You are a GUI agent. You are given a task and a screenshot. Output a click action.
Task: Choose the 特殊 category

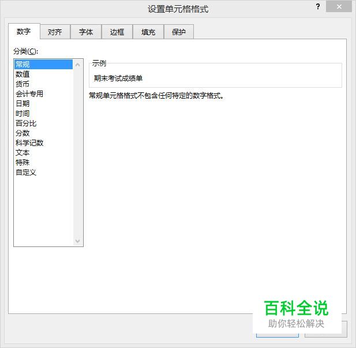click(43, 162)
